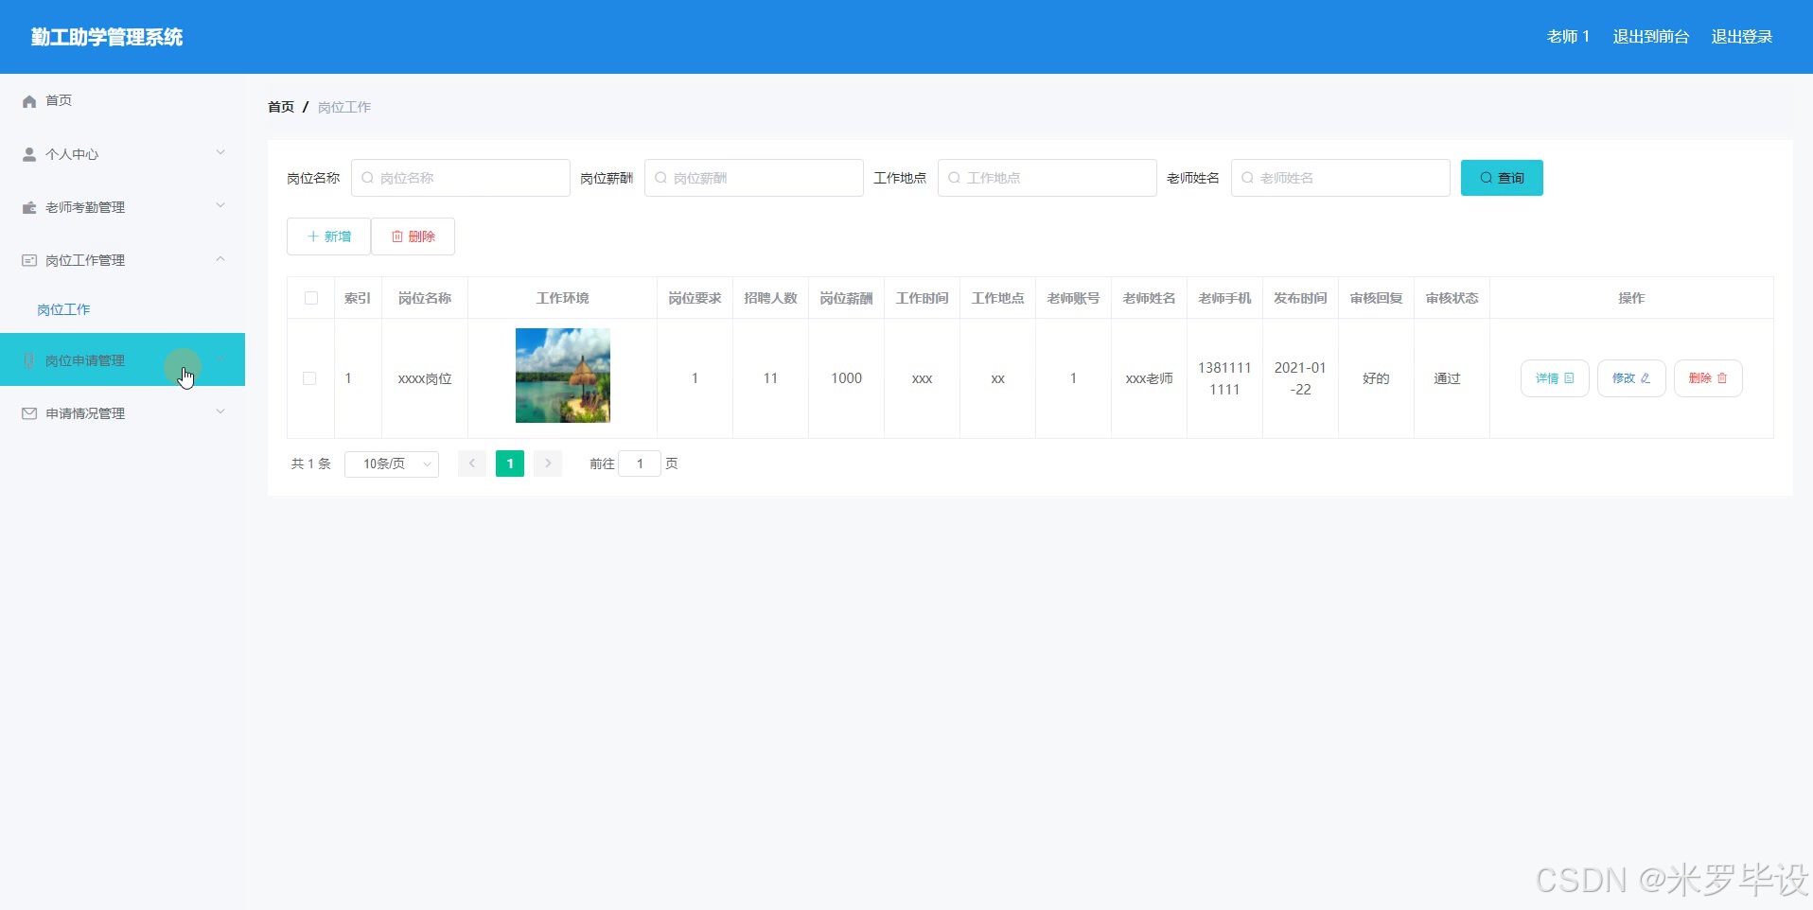The width and height of the screenshot is (1813, 910).
Task: Click the 勤工助学管理系统 title
Action: point(107,37)
